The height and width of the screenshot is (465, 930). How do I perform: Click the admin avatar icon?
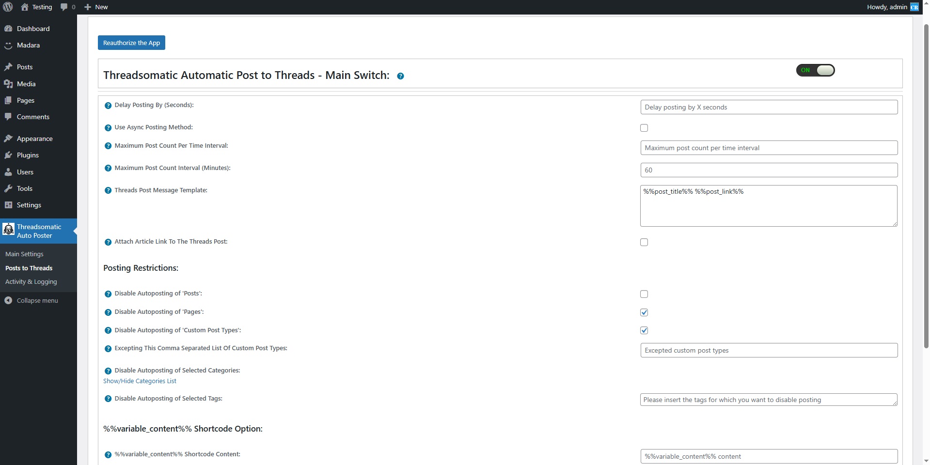914,7
